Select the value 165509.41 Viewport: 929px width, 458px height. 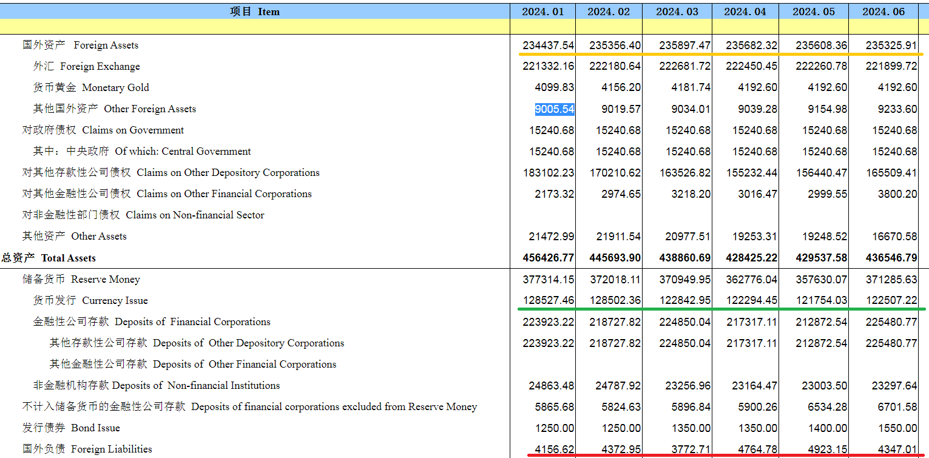891,173
